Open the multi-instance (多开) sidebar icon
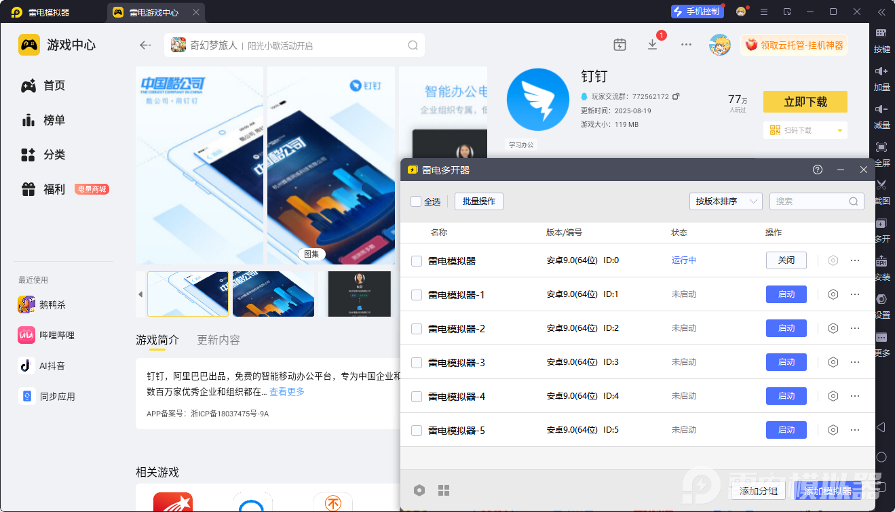The height and width of the screenshot is (512, 895). click(x=881, y=223)
